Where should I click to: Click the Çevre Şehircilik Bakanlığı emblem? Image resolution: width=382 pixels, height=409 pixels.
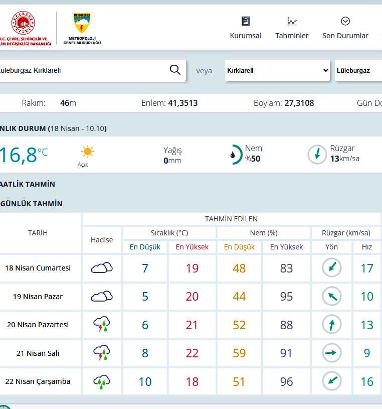tap(23, 23)
